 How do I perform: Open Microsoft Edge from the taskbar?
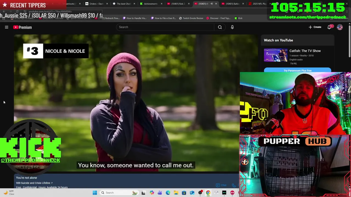tap(168, 193)
